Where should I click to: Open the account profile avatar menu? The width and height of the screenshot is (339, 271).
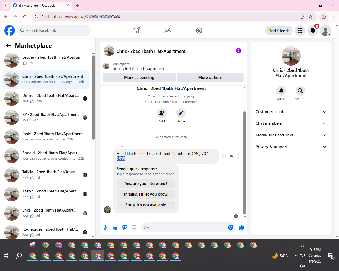tap(325, 31)
